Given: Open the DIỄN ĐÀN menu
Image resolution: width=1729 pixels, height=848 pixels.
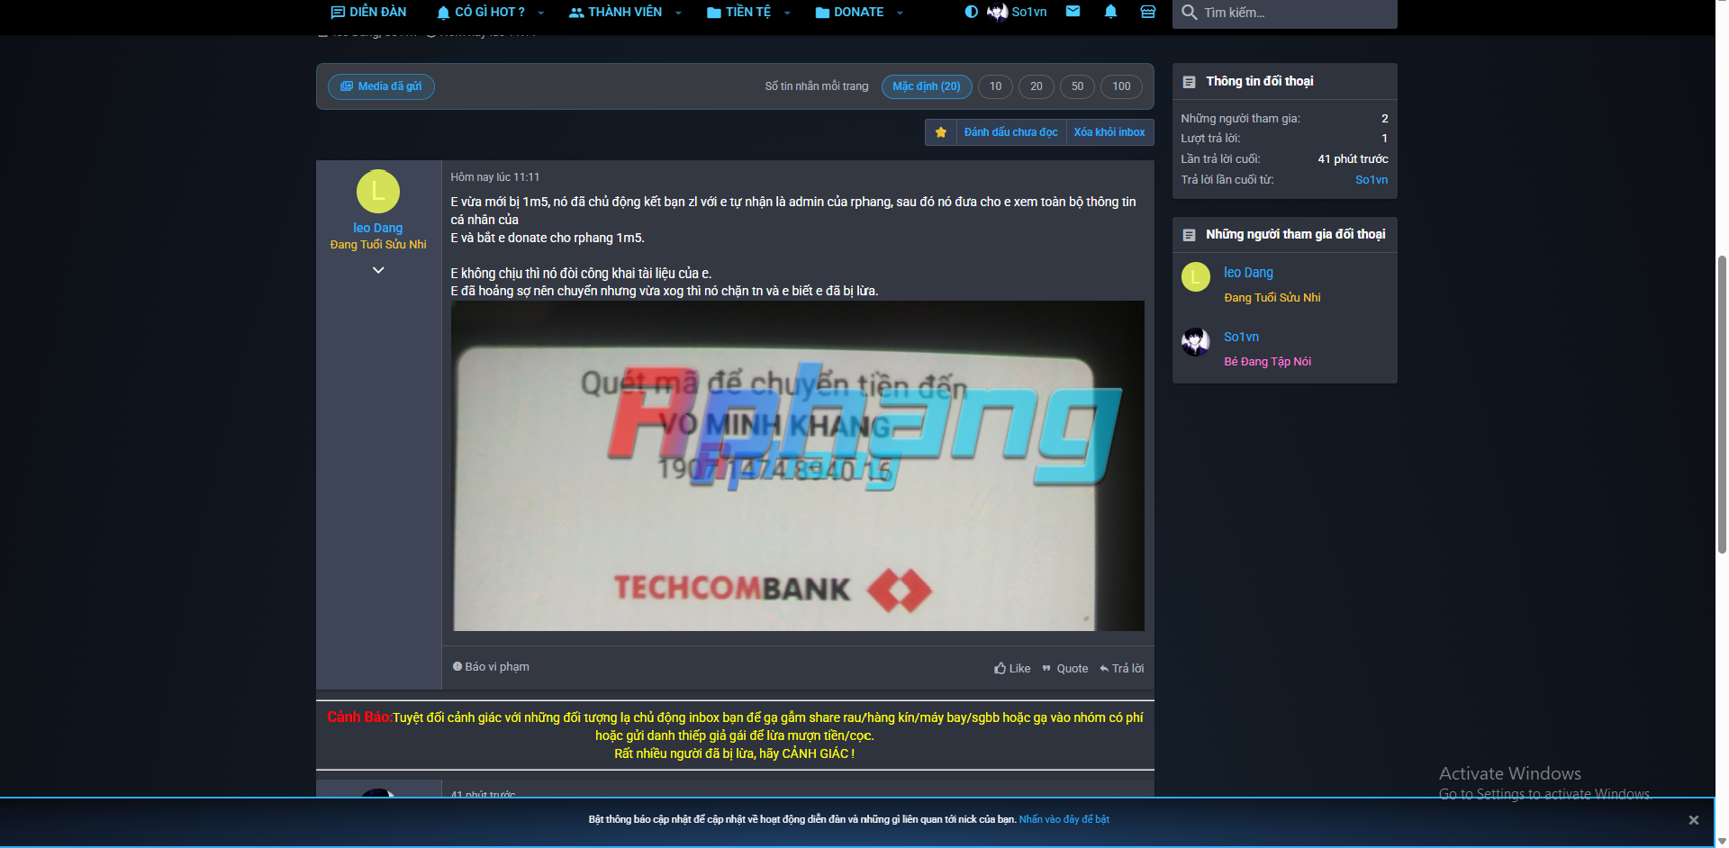Looking at the screenshot, I should (368, 12).
